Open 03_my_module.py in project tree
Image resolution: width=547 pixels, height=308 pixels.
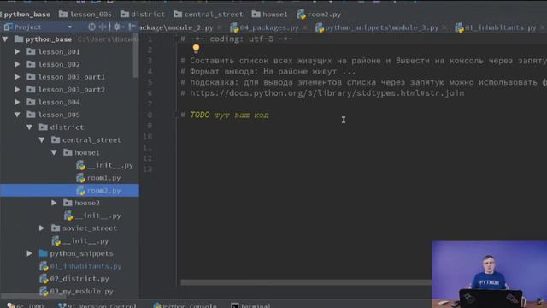pos(76,291)
